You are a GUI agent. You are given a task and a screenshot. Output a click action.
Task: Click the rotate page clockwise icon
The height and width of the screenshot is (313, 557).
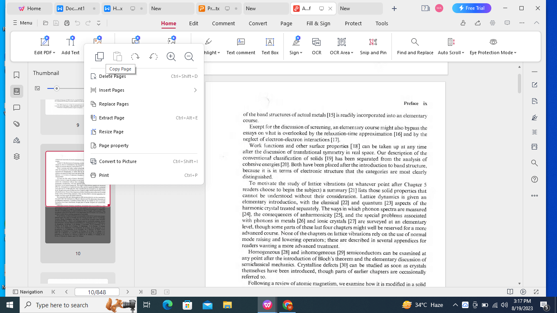pos(135,57)
